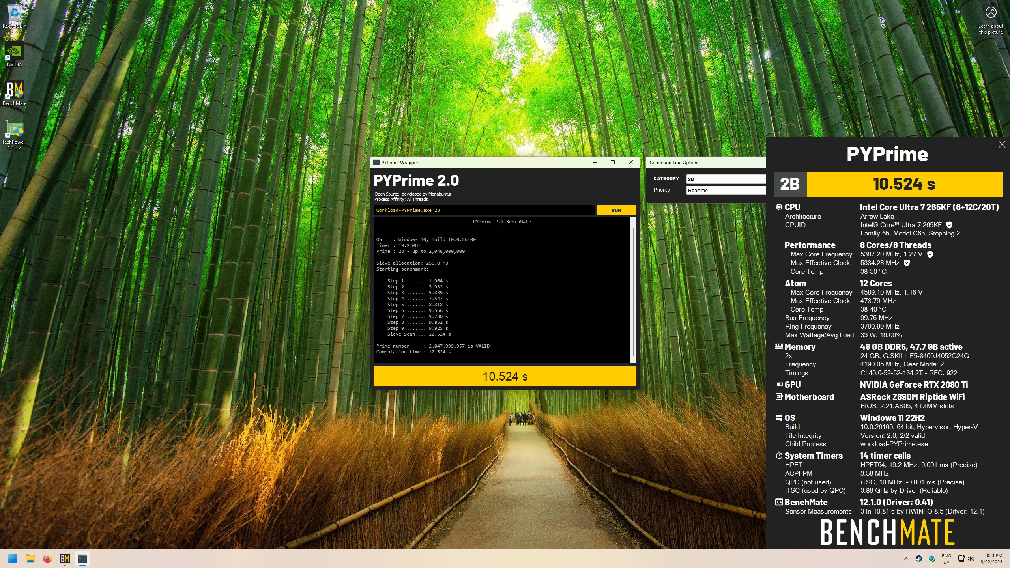Open the CATEGORY dropdown showing 2B
Image resolution: width=1010 pixels, height=568 pixels.
[x=726, y=179]
